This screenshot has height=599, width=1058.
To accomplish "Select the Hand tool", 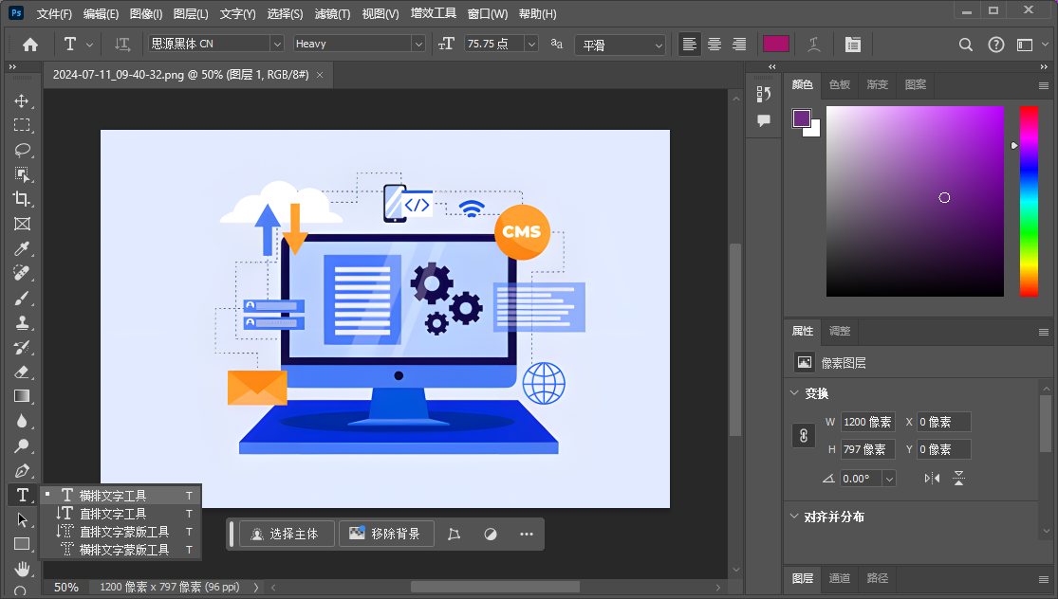I will coord(21,569).
